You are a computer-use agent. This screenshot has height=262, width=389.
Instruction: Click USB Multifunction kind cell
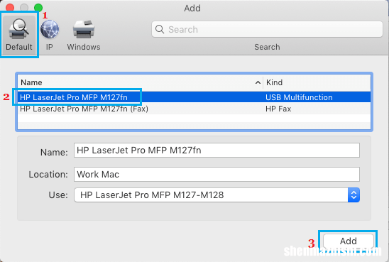299,97
